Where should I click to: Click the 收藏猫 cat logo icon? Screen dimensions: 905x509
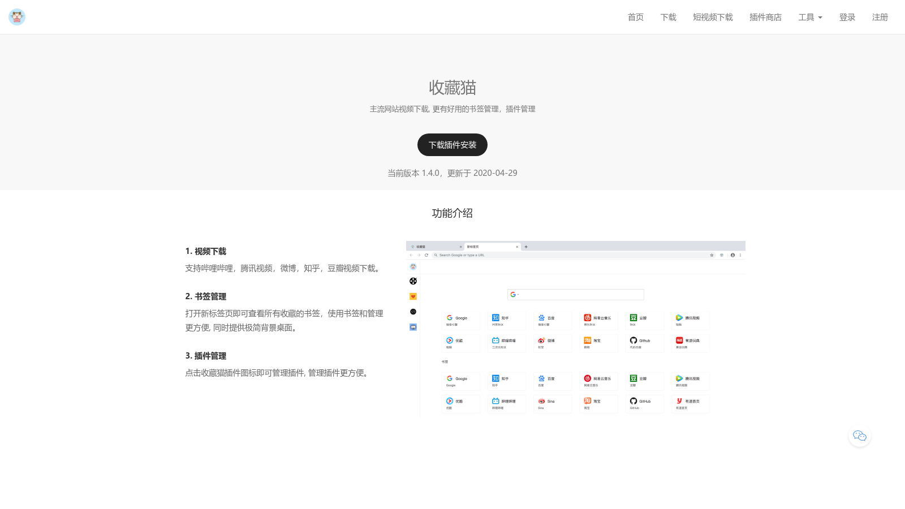click(17, 17)
